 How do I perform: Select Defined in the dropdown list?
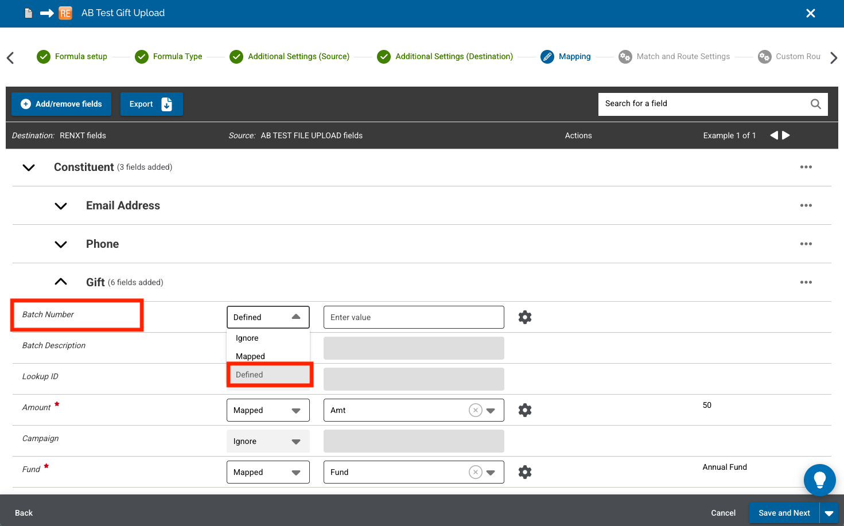[x=269, y=375]
